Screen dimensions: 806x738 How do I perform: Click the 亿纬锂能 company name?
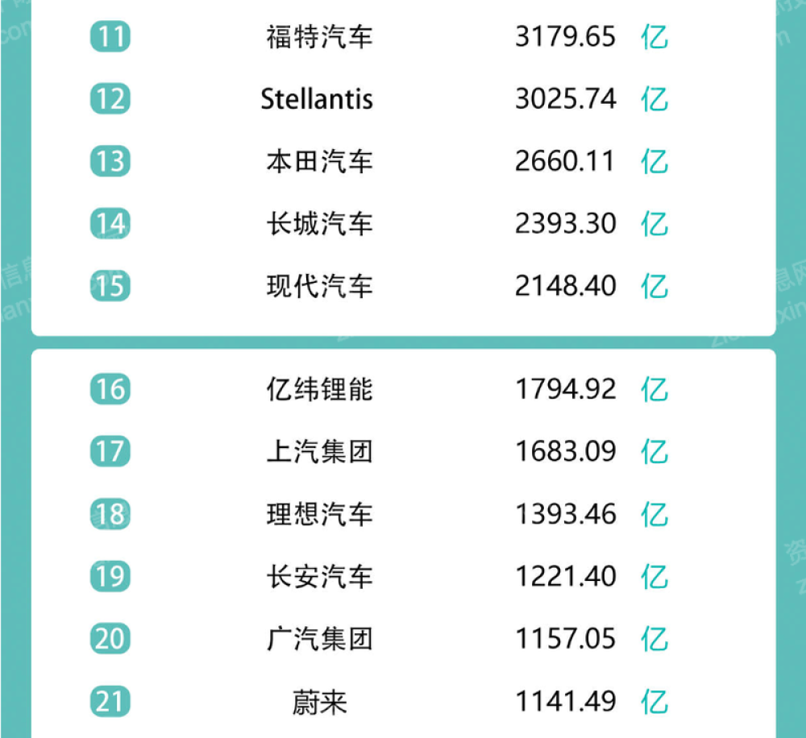(x=319, y=389)
